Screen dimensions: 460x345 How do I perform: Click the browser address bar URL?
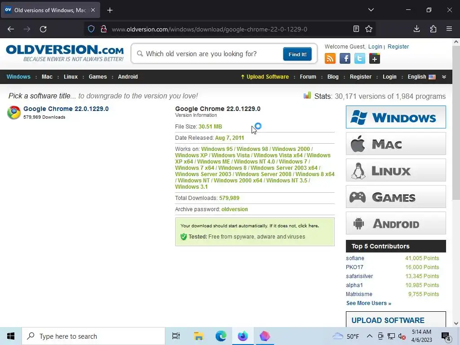(x=209, y=29)
